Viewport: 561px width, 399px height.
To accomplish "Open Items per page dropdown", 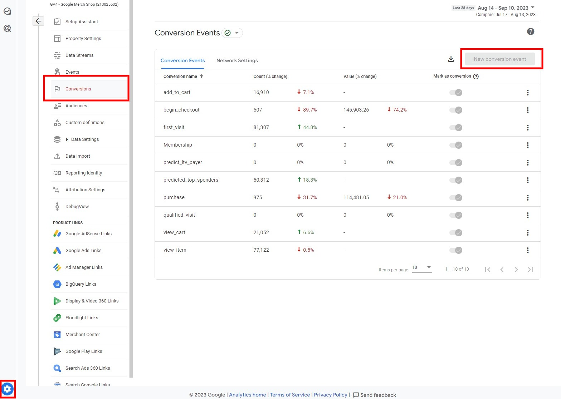I will tap(422, 268).
